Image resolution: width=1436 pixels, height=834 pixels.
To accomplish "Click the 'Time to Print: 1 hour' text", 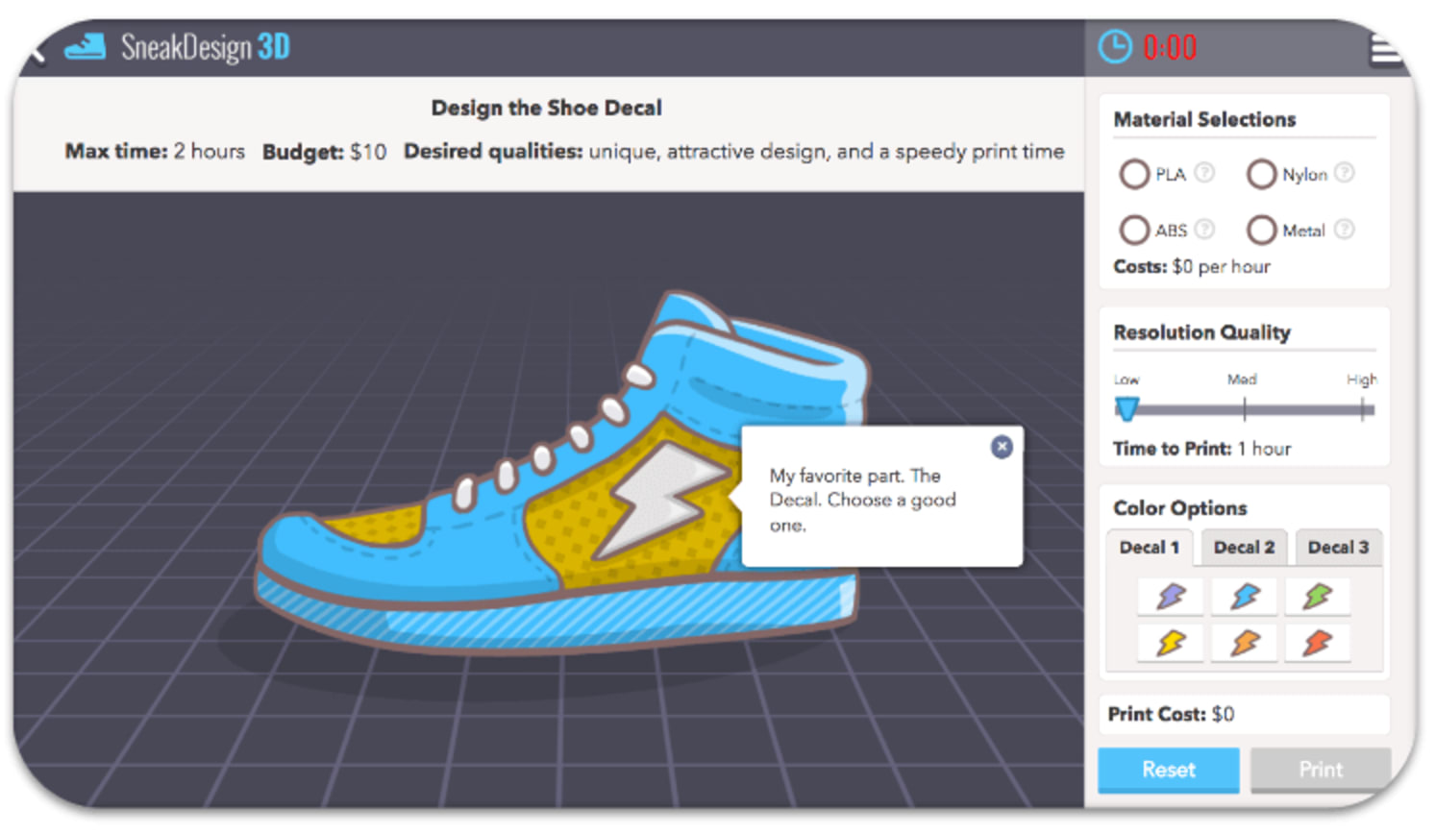I will [x=1201, y=449].
